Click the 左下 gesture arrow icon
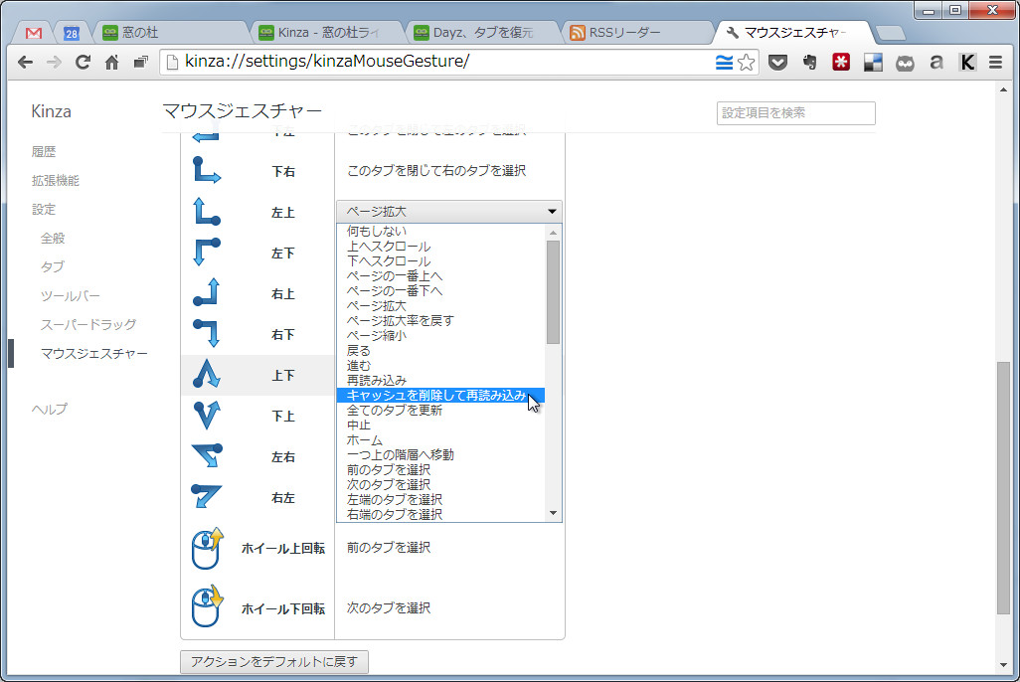 coord(207,252)
